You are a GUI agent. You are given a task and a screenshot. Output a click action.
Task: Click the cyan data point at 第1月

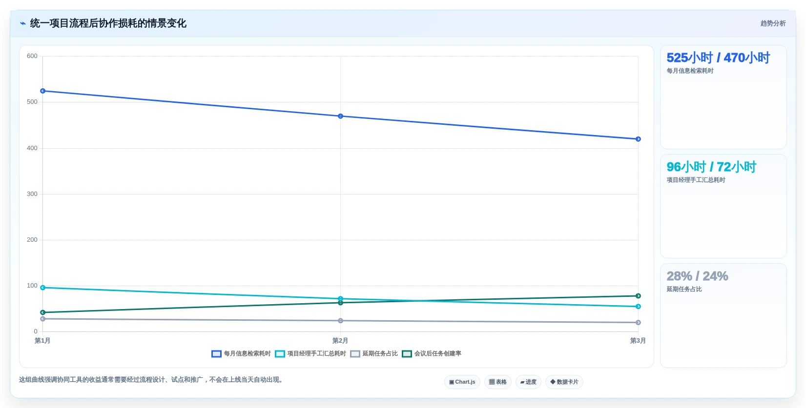(43, 288)
